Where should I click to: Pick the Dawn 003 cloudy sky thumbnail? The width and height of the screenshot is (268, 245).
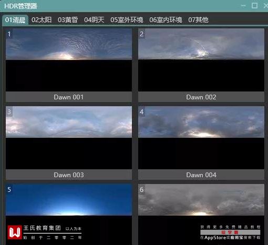pos(69,138)
